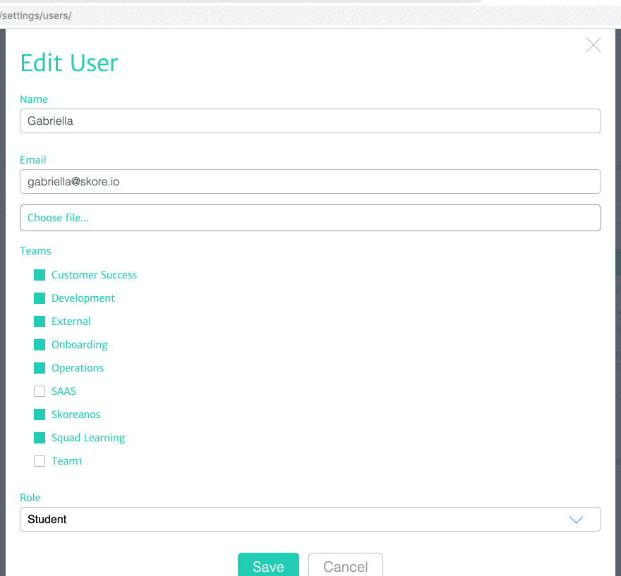Open the Choose file picker field
This screenshot has height=576, width=621.
coord(310,218)
